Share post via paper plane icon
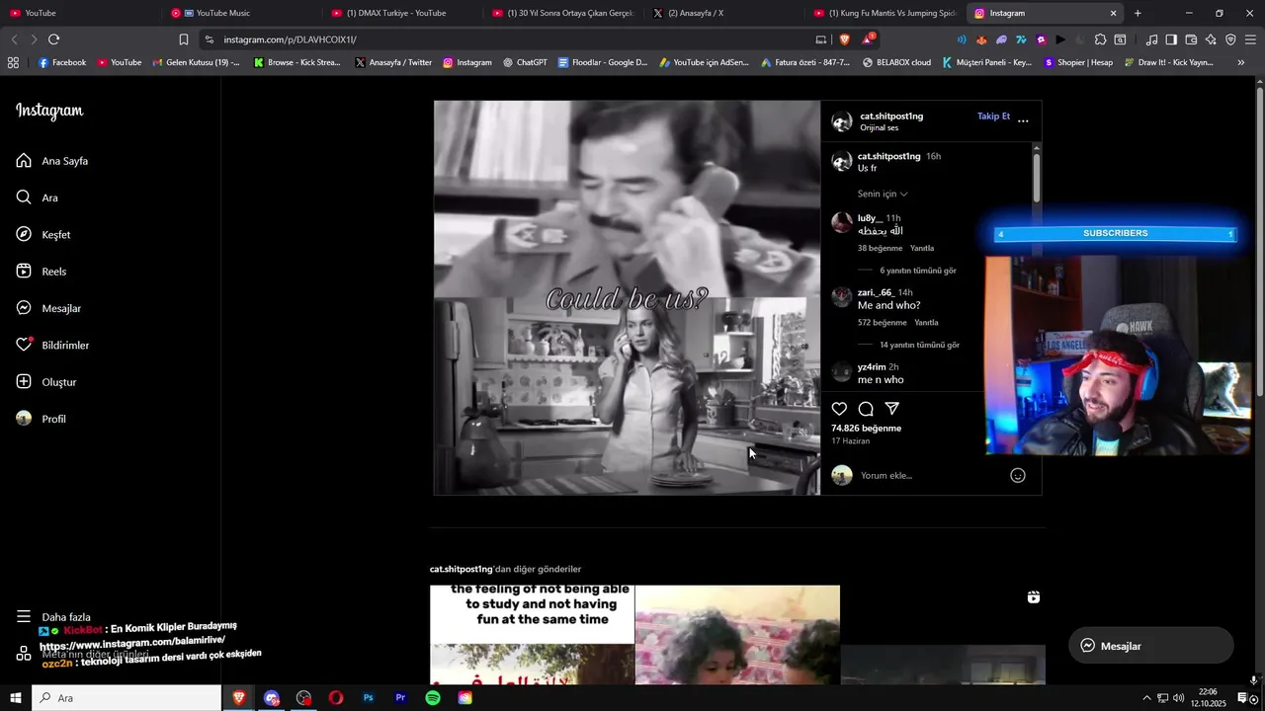 pos(892,409)
